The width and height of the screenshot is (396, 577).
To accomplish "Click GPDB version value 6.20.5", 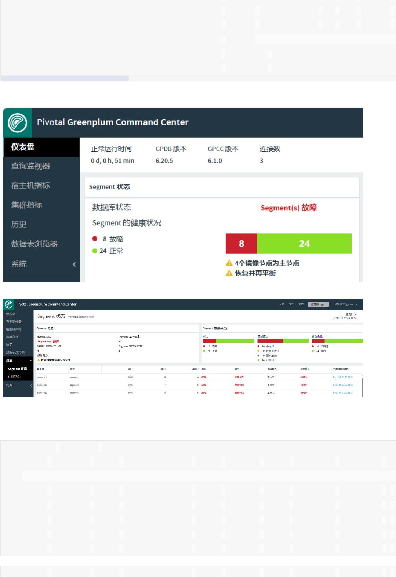I will tap(164, 161).
